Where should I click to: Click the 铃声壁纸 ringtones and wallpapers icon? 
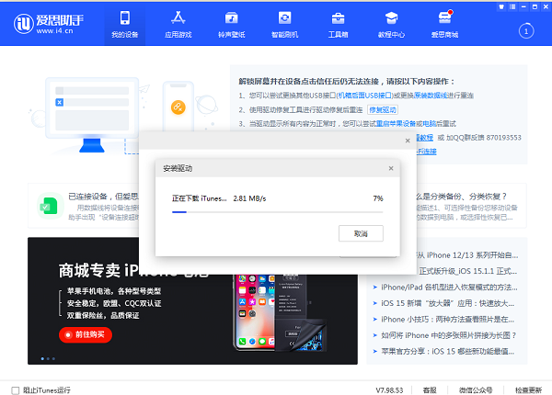[x=232, y=25]
